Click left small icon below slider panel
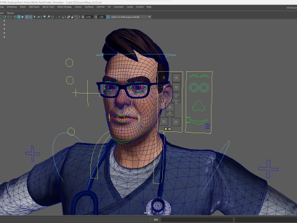Viewport: 297px width, 223px height. coord(166,129)
